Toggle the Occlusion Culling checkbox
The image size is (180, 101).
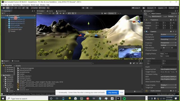[161, 74]
